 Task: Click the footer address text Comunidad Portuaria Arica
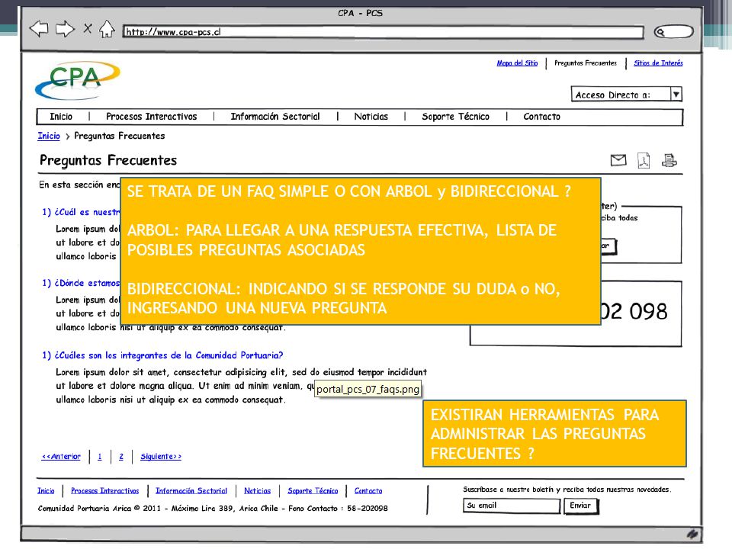coord(213,509)
